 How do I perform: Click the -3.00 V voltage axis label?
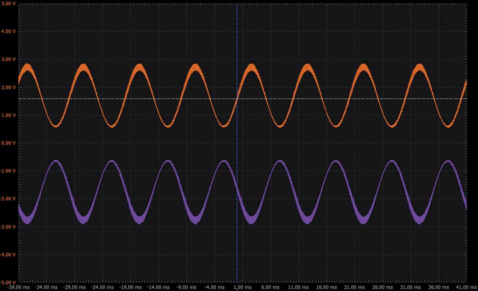[8, 227]
